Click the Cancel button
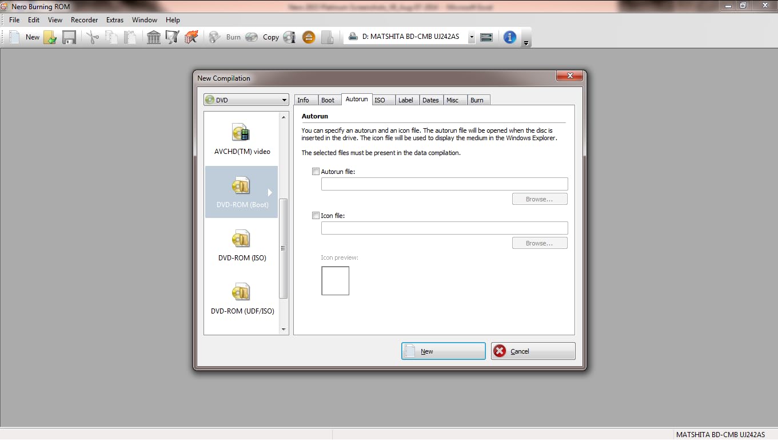 pos(533,351)
